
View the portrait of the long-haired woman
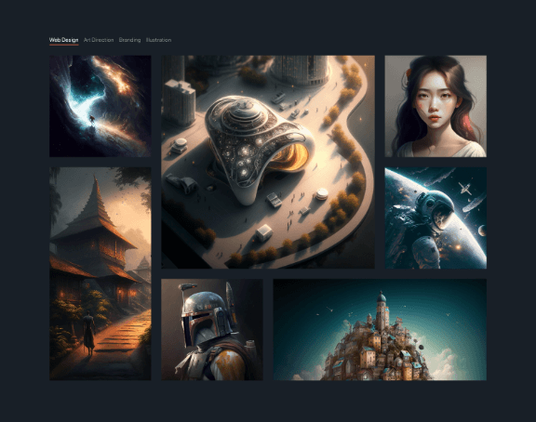pyautogui.click(x=435, y=106)
